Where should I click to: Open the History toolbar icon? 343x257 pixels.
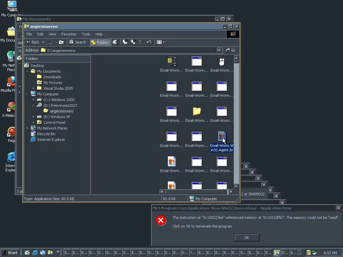[x=115, y=42]
